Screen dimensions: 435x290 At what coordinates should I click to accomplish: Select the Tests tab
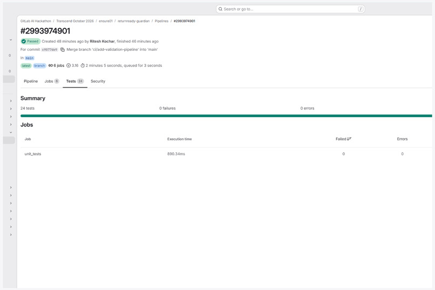tap(75, 82)
